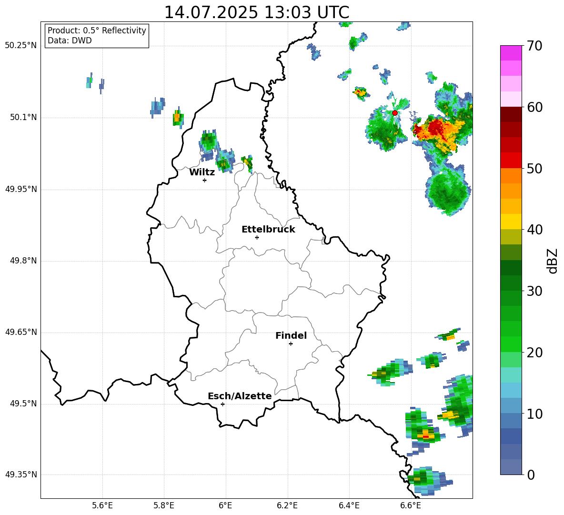Click the dark red colorbar swatch below 60

tap(511, 114)
